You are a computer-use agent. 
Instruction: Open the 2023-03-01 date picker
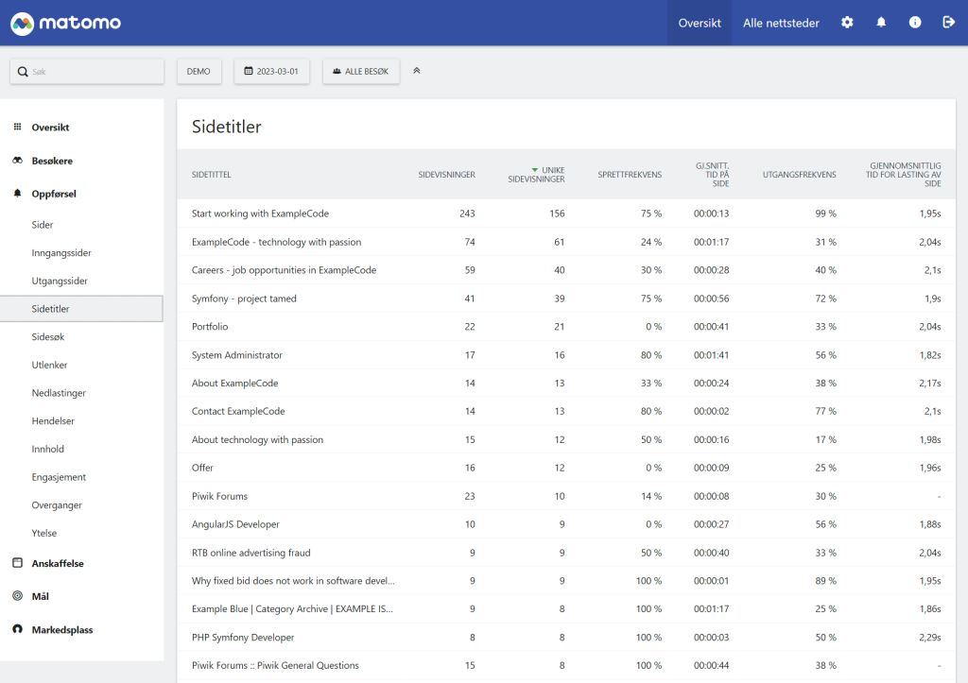point(271,72)
